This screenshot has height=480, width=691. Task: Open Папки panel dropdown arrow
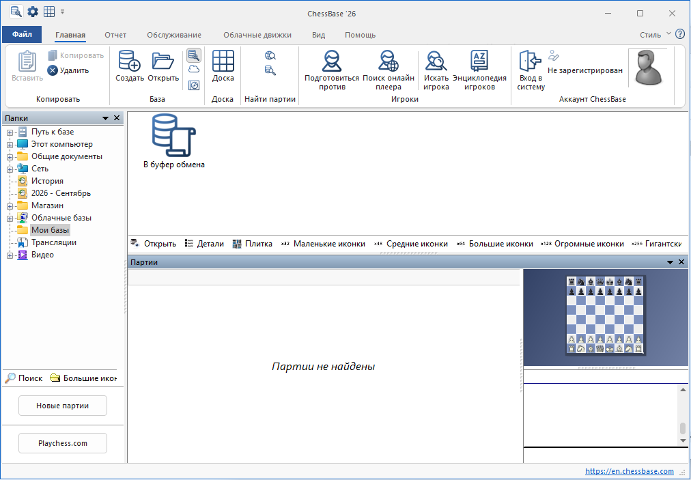pyautogui.click(x=106, y=118)
